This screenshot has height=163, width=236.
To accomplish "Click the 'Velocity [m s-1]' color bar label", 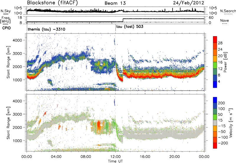I will [231, 123].
